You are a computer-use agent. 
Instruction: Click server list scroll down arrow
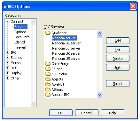99,95
